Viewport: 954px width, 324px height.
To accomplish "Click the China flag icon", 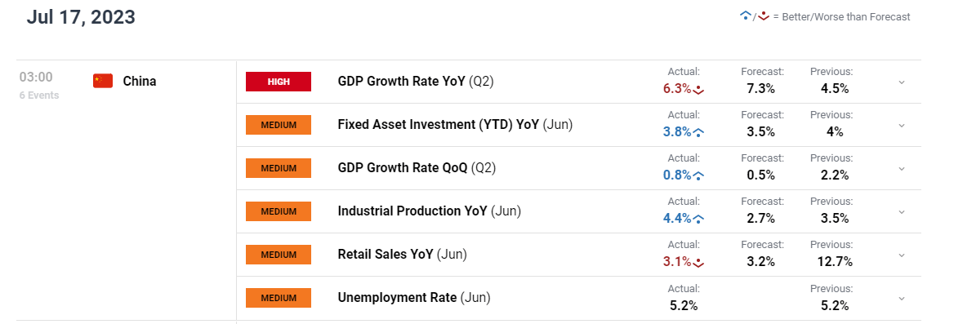I will pos(103,81).
